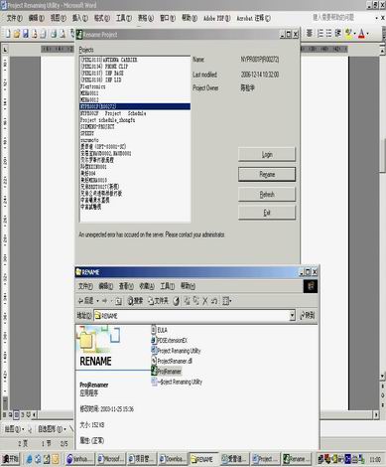Screen dimensions: 386x467
Task: Click the numbered list icon in the Word toolbar
Action: pyautogui.click(x=321, y=34)
